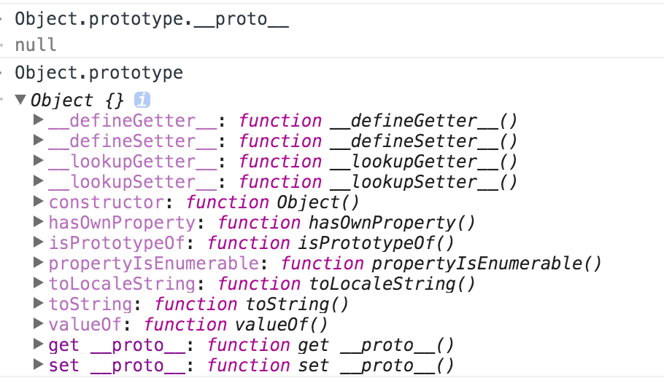Collapse the Object {} tree root
This screenshot has width=664, height=383.
tap(20, 99)
